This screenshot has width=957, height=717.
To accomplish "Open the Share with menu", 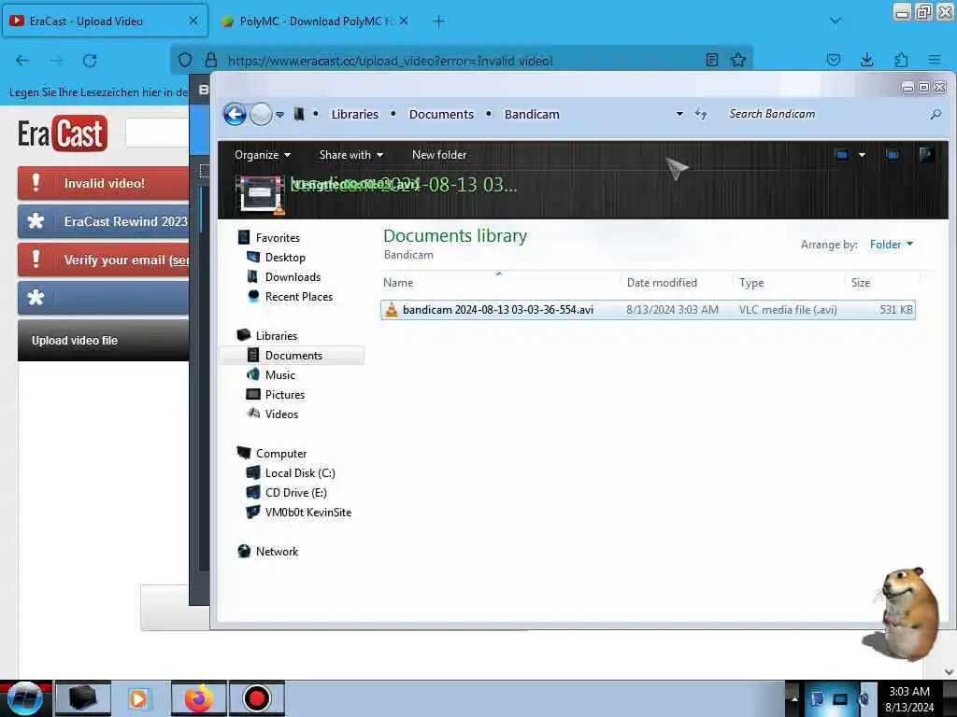I will point(351,155).
